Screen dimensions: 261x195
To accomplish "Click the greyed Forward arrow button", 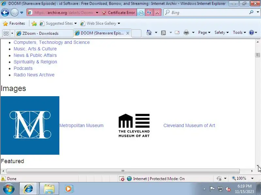I will click(x=14, y=13).
